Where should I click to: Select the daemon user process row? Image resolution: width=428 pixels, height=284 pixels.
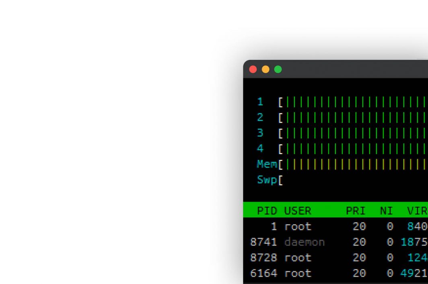(305, 242)
